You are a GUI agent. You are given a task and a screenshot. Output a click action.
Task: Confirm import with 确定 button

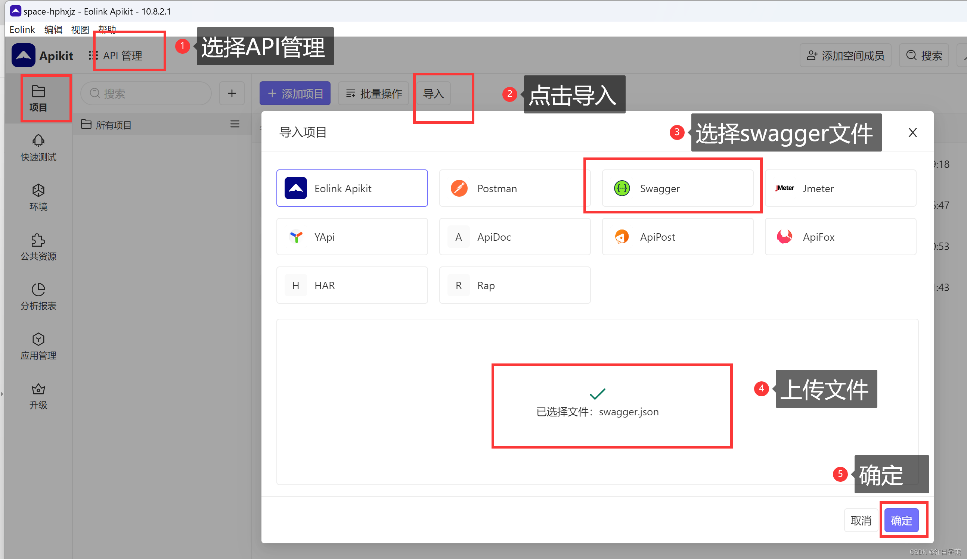point(901,520)
